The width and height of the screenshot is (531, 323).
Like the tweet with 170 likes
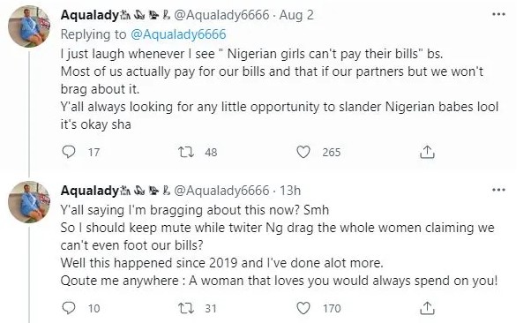(303, 308)
